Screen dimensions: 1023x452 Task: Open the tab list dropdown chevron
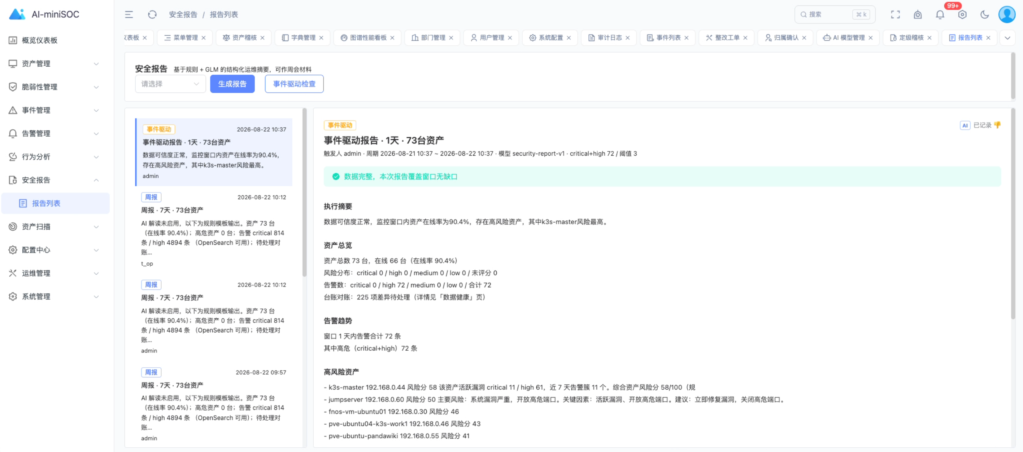click(x=1007, y=38)
